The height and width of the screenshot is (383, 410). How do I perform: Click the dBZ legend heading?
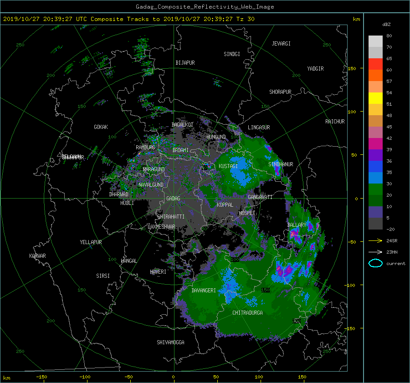(x=386, y=25)
